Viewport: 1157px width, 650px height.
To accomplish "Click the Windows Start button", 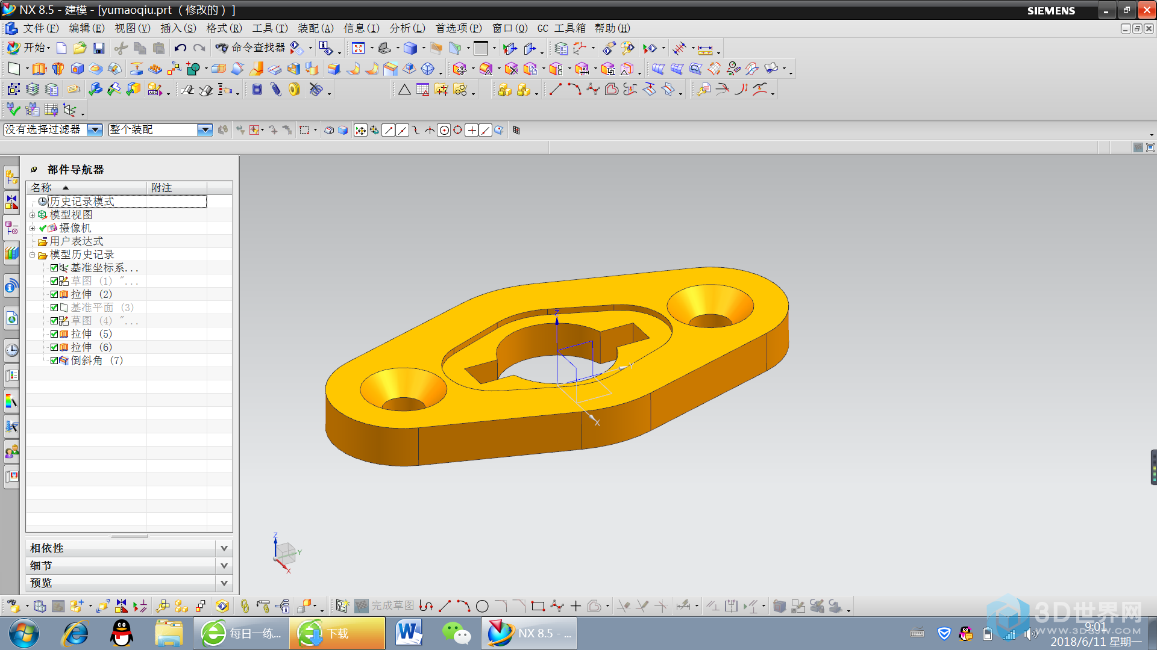I will (x=24, y=633).
